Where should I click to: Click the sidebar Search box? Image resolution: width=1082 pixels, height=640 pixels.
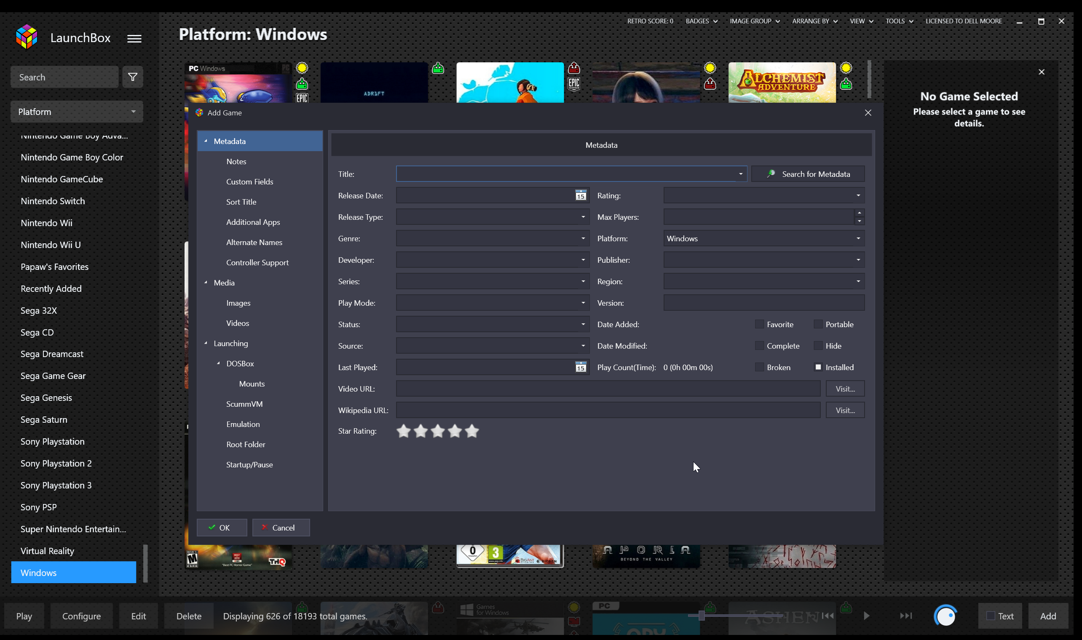click(x=65, y=77)
